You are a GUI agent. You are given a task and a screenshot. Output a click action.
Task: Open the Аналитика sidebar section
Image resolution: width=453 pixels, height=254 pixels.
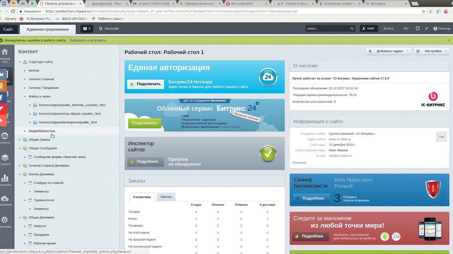pos(5,180)
